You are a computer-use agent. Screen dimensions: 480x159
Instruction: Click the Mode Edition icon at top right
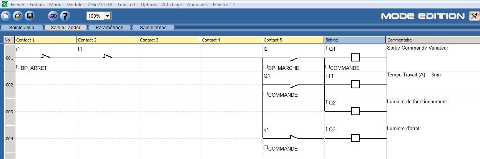click(x=474, y=16)
